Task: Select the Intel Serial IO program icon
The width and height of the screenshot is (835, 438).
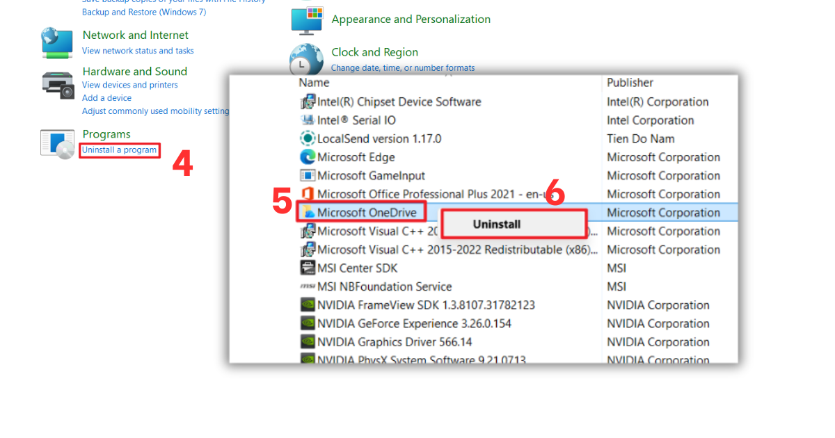Action: click(308, 120)
